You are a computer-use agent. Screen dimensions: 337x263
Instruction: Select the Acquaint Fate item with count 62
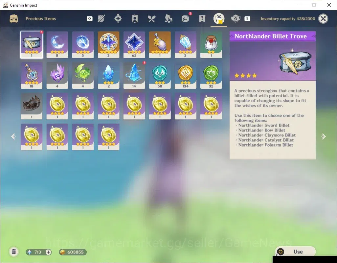pos(134,45)
